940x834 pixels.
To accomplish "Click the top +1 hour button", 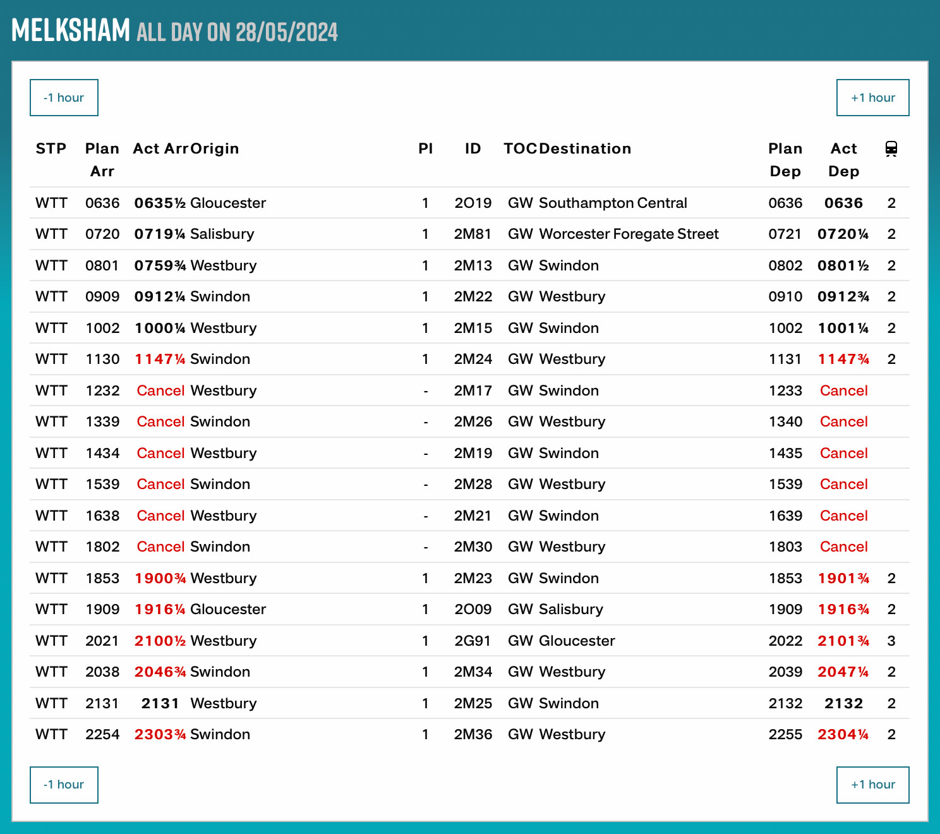I will click(872, 98).
